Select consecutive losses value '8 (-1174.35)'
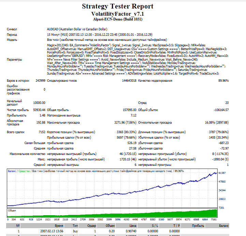This screenshot has width=246, height=236. (x=220, y=154)
